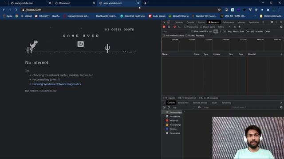Switch to the Sources tab
The image size is (284, 159).
pos(201,22)
